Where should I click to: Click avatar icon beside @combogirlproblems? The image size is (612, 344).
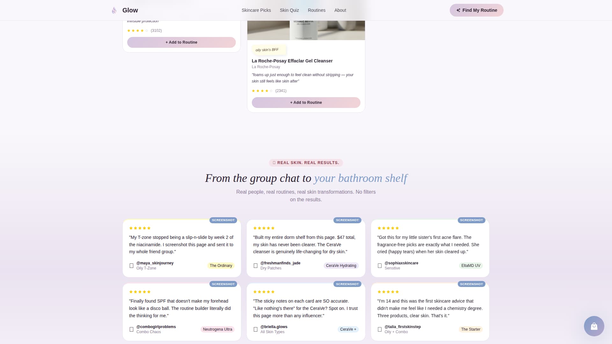[131, 329]
